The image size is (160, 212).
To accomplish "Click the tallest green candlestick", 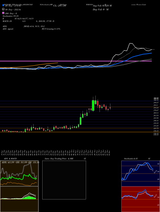I will pos(93,105).
